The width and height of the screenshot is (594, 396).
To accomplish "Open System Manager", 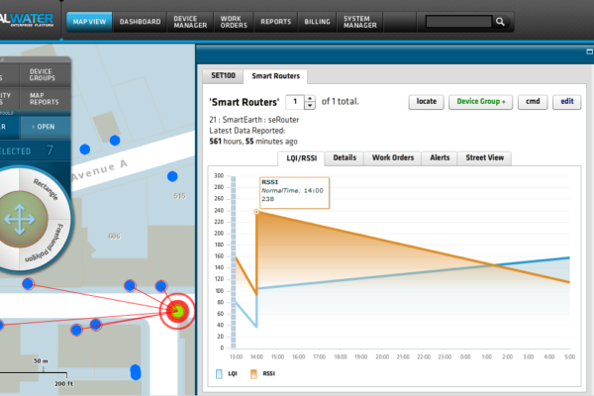I will pos(360,22).
